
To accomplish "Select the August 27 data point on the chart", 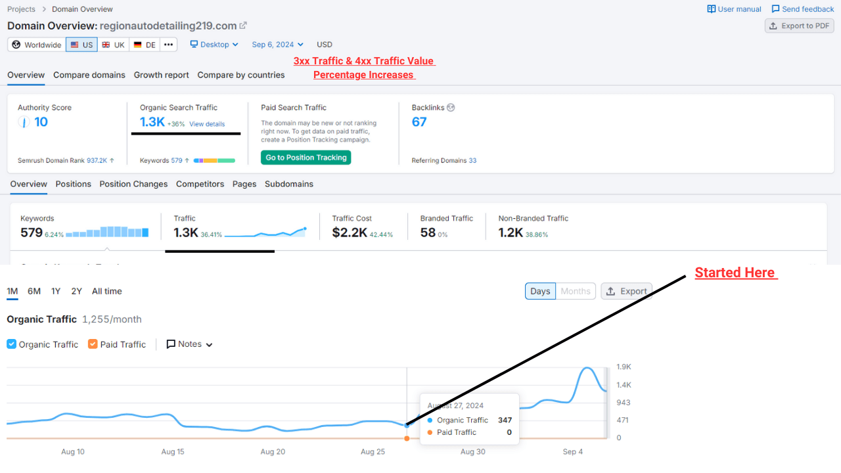I will (407, 426).
